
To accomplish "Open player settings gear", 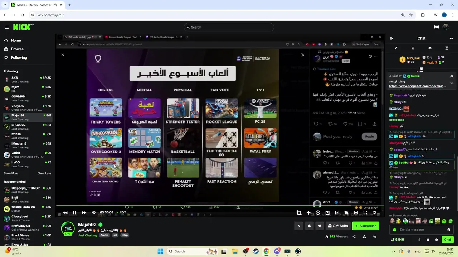I will click(x=375, y=212).
